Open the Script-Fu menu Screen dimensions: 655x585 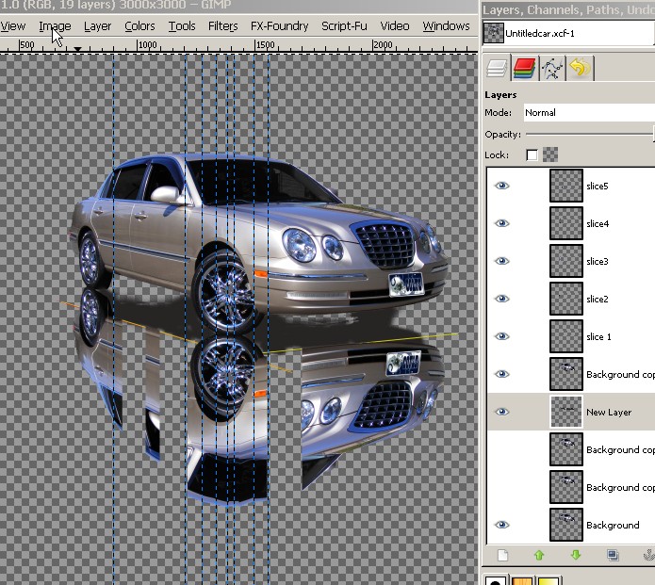tap(344, 26)
